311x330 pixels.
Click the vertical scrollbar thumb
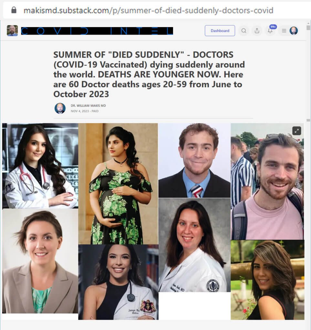point(308,28)
